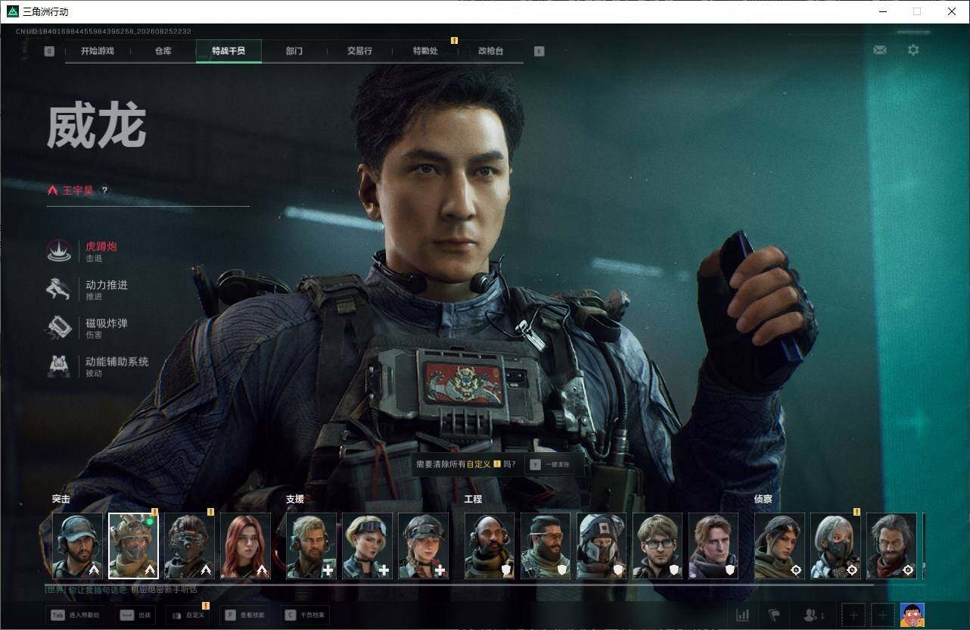Select the highlighted helmeted 突击 operator portrait
970x630 pixels.
(x=133, y=546)
